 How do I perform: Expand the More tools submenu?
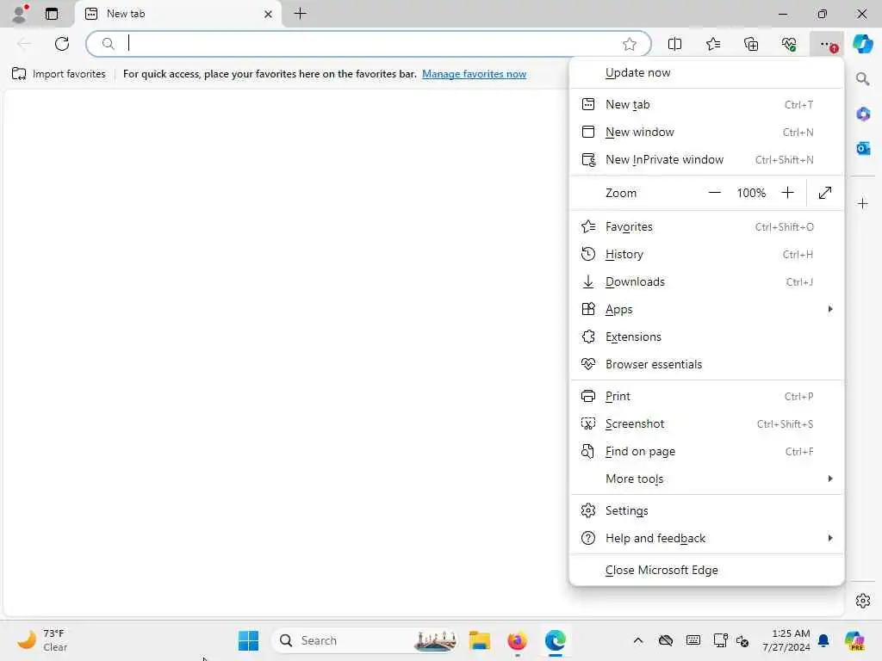click(x=706, y=479)
